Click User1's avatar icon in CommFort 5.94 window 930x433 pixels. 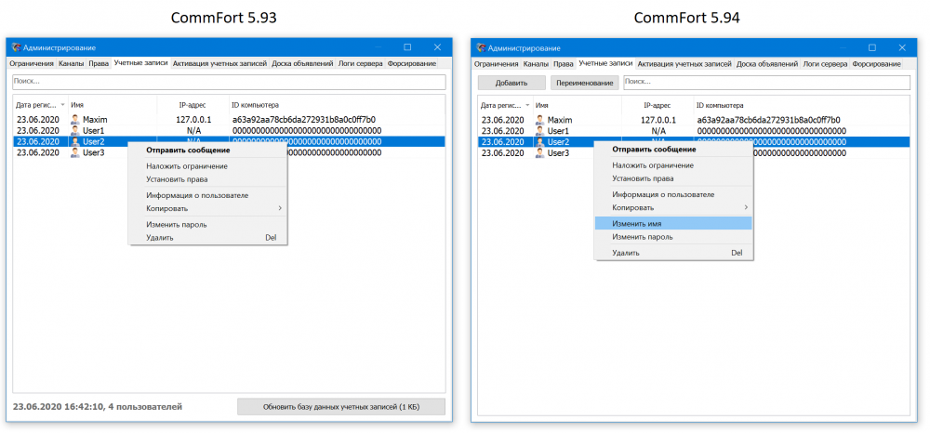click(540, 131)
